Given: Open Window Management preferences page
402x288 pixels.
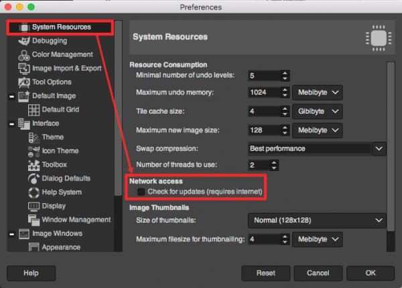Looking at the screenshot, I should tap(76, 220).
